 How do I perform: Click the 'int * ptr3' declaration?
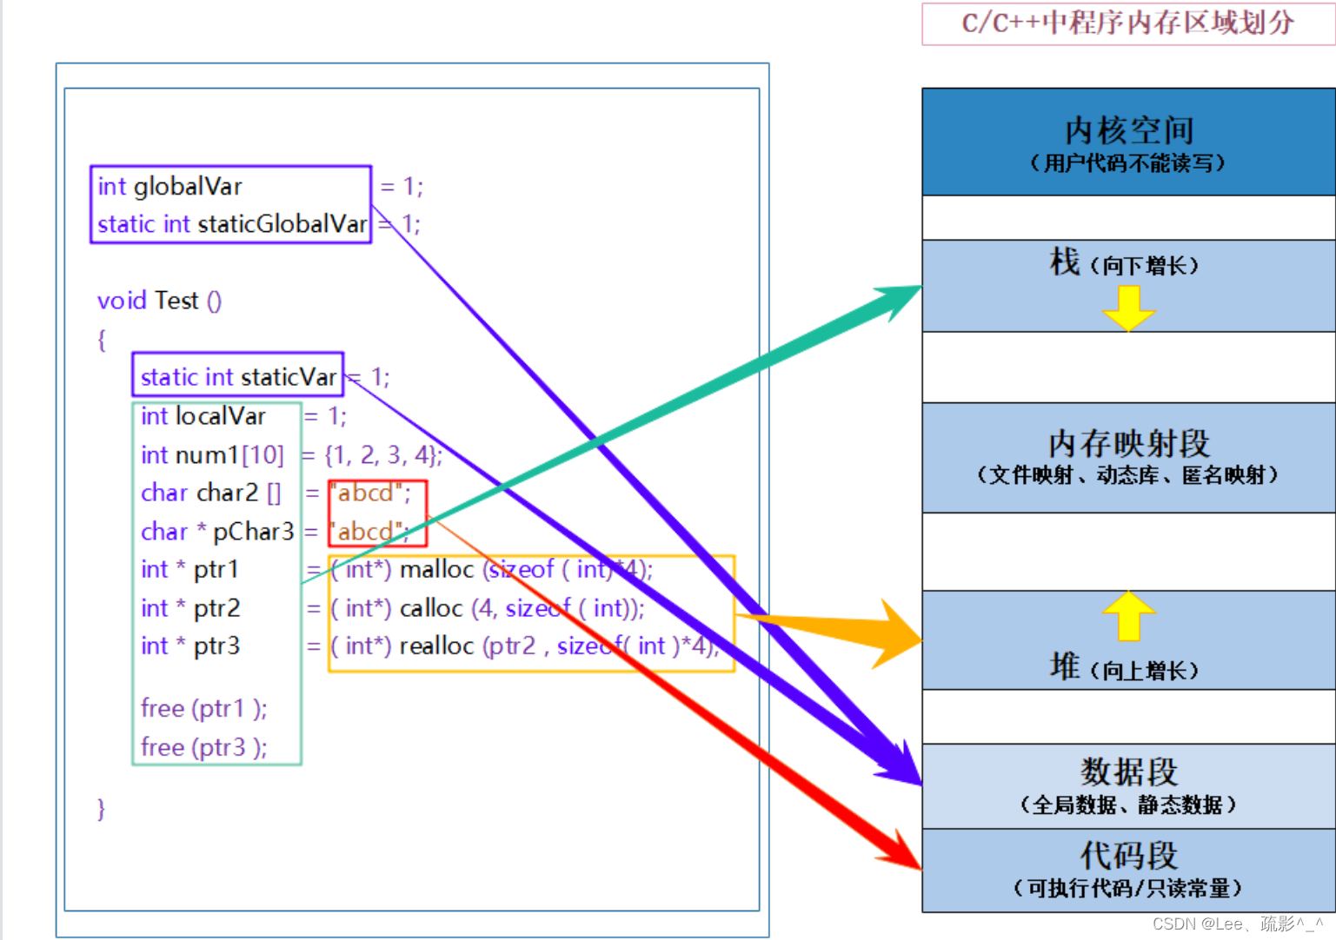point(190,646)
